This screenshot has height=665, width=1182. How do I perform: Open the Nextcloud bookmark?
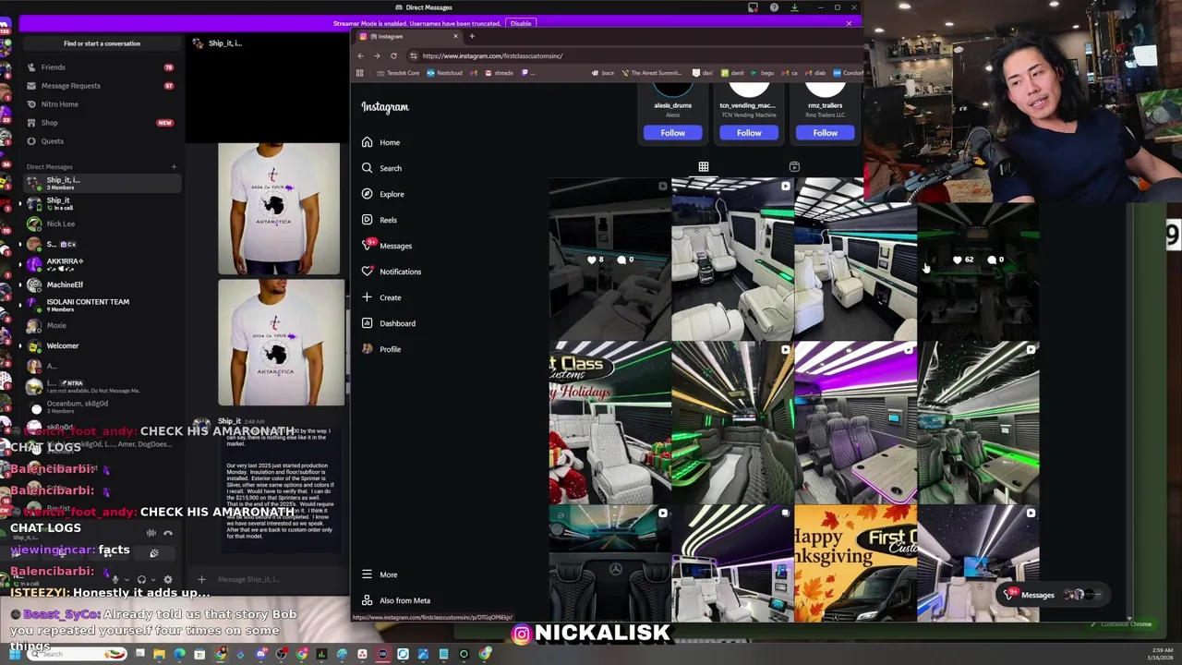click(445, 73)
